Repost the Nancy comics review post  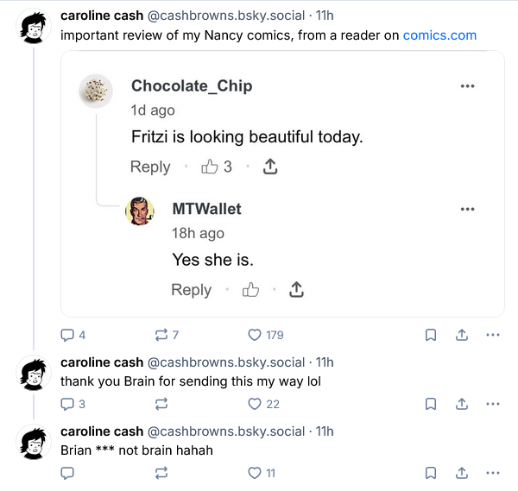click(x=161, y=335)
